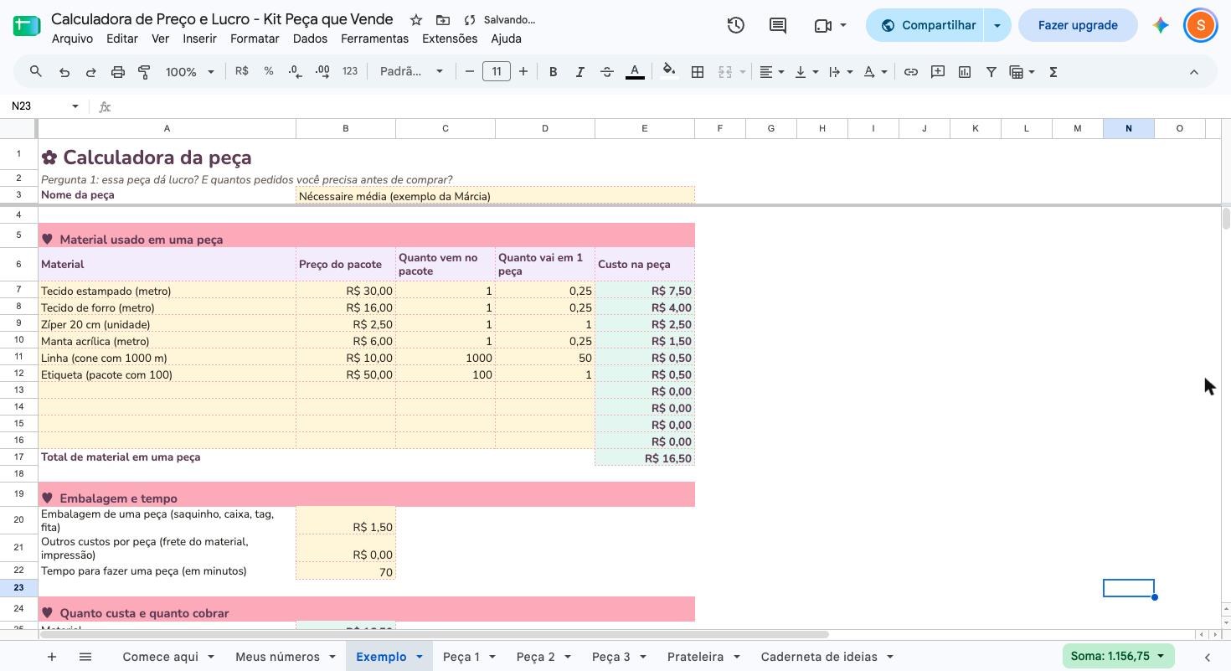Add a new sheet
The height and width of the screenshot is (671, 1231).
[52, 657]
